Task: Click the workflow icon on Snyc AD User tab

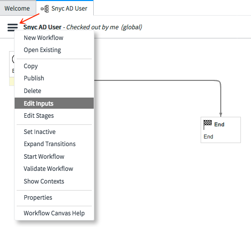Action: tap(45, 9)
